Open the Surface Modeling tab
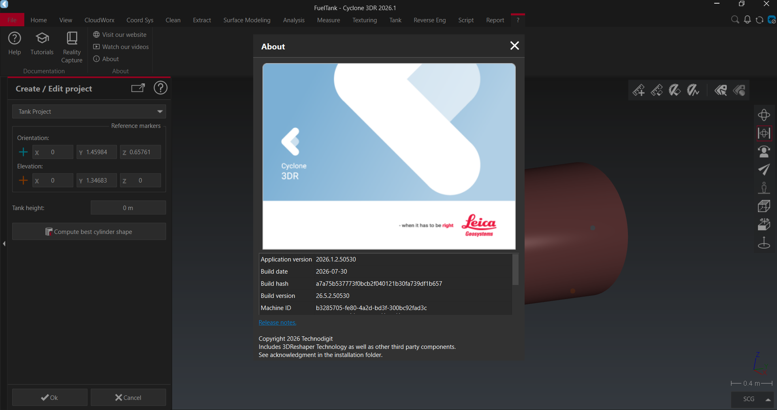 click(x=247, y=20)
